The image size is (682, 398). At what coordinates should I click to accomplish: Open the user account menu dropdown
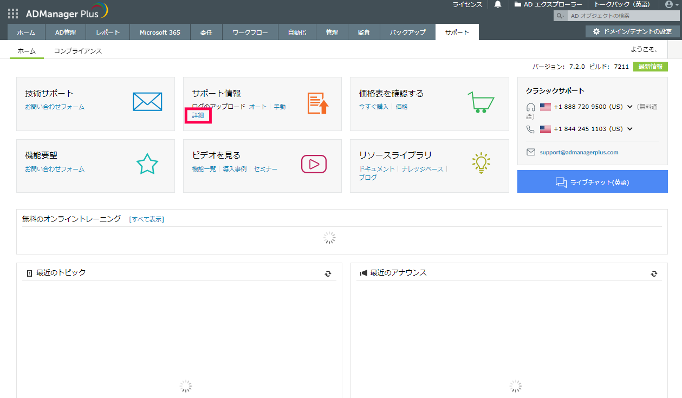point(672,4)
